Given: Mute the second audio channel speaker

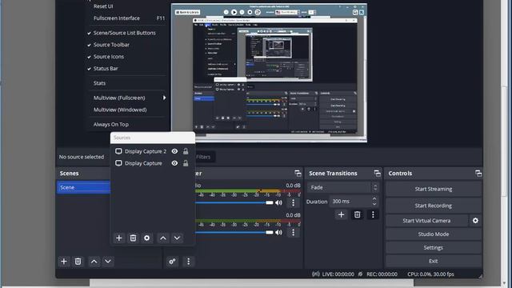Looking at the screenshot, I should tap(278, 232).
